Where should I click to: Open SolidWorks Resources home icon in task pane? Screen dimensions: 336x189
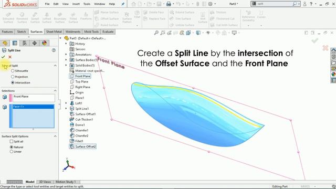pos(333,51)
